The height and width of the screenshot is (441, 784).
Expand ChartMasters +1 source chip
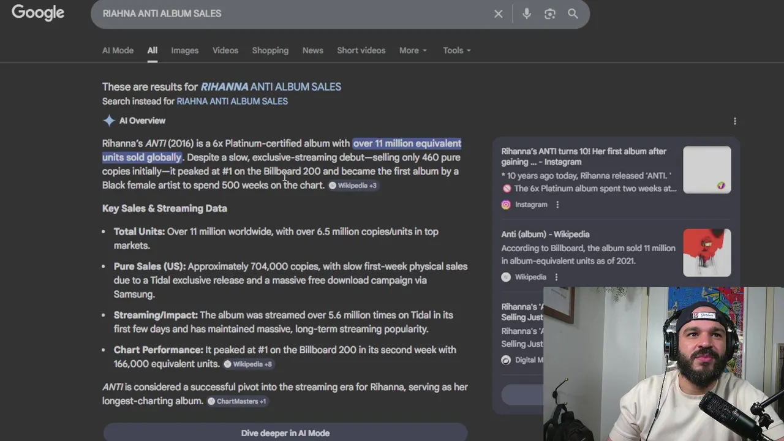[237, 401]
